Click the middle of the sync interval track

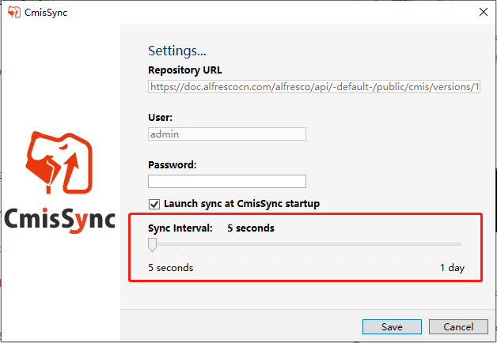305,245
